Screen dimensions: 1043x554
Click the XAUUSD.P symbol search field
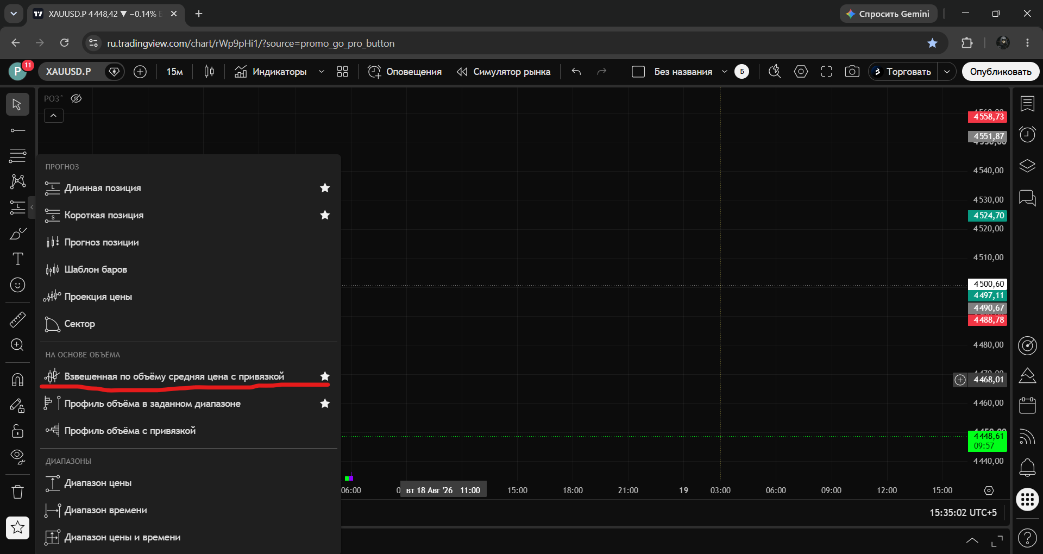(x=68, y=72)
